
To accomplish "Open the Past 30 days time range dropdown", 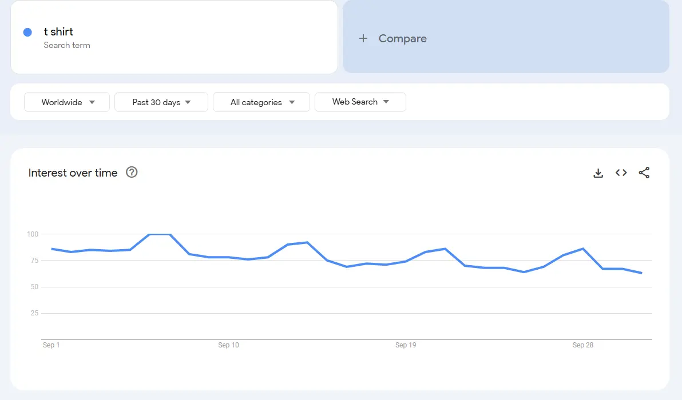I will pyautogui.click(x=161, y=102).
